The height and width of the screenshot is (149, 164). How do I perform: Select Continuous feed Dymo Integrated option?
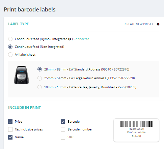(10, 39)
